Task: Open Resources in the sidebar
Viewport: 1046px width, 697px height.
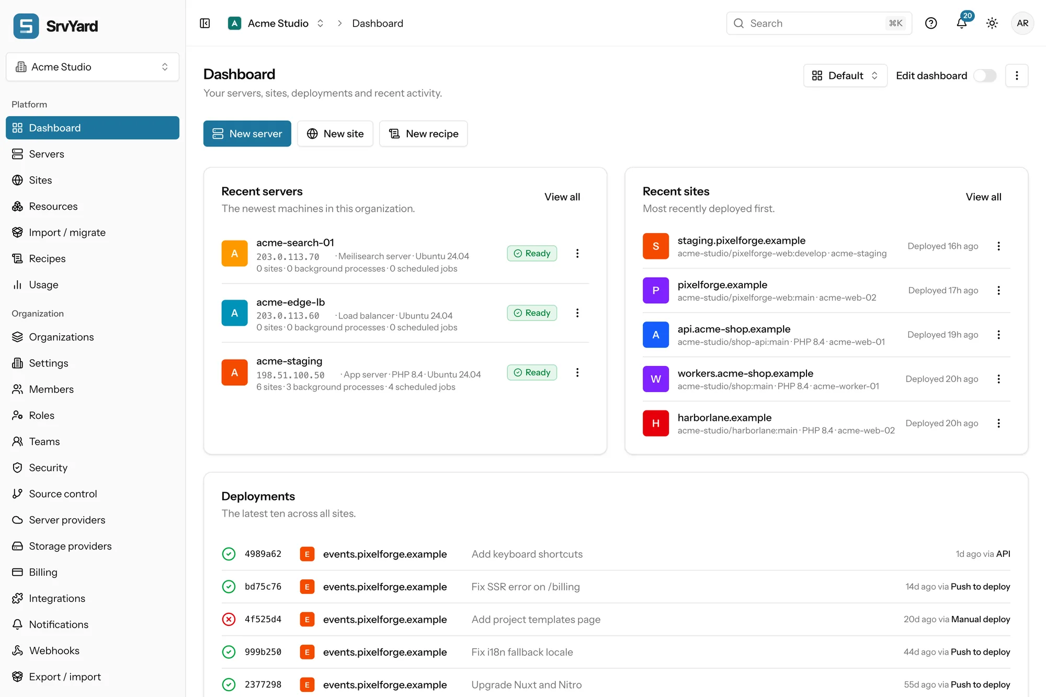Action: tap(93, 206)
